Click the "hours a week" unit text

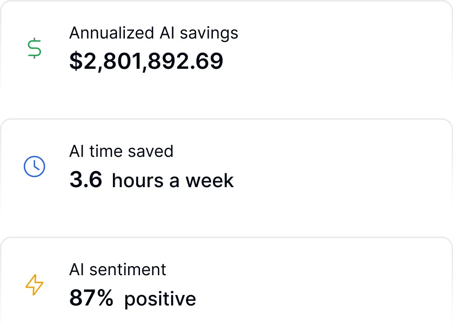tap(173, 180)
